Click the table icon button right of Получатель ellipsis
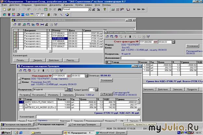 tap(70, 89)
